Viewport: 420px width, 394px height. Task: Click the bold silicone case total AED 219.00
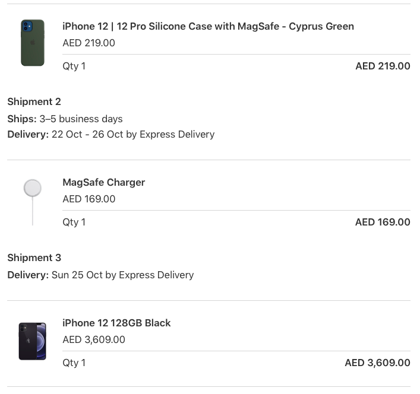click(x=383, y=66)
